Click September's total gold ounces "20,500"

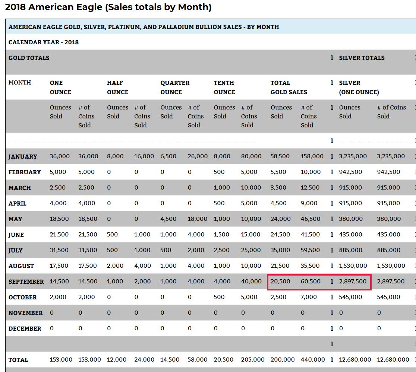pos(280,282)
